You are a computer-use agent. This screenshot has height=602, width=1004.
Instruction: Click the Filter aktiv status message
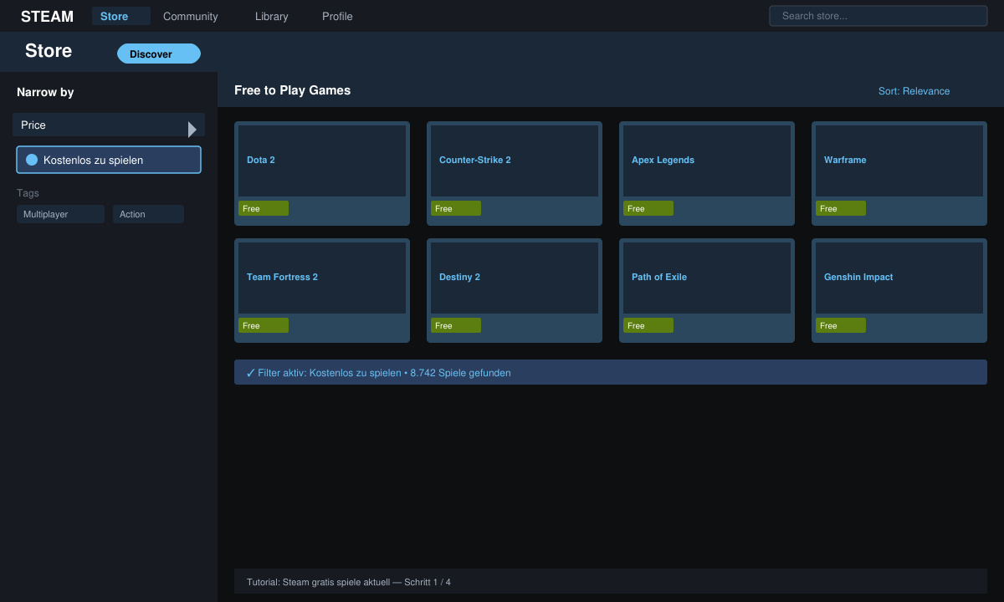coord(611,372)
